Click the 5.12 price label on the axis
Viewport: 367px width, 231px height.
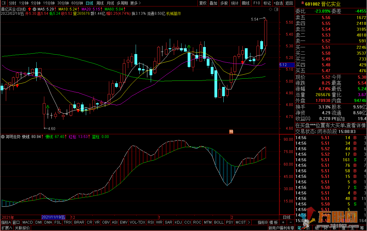[286, 65]
